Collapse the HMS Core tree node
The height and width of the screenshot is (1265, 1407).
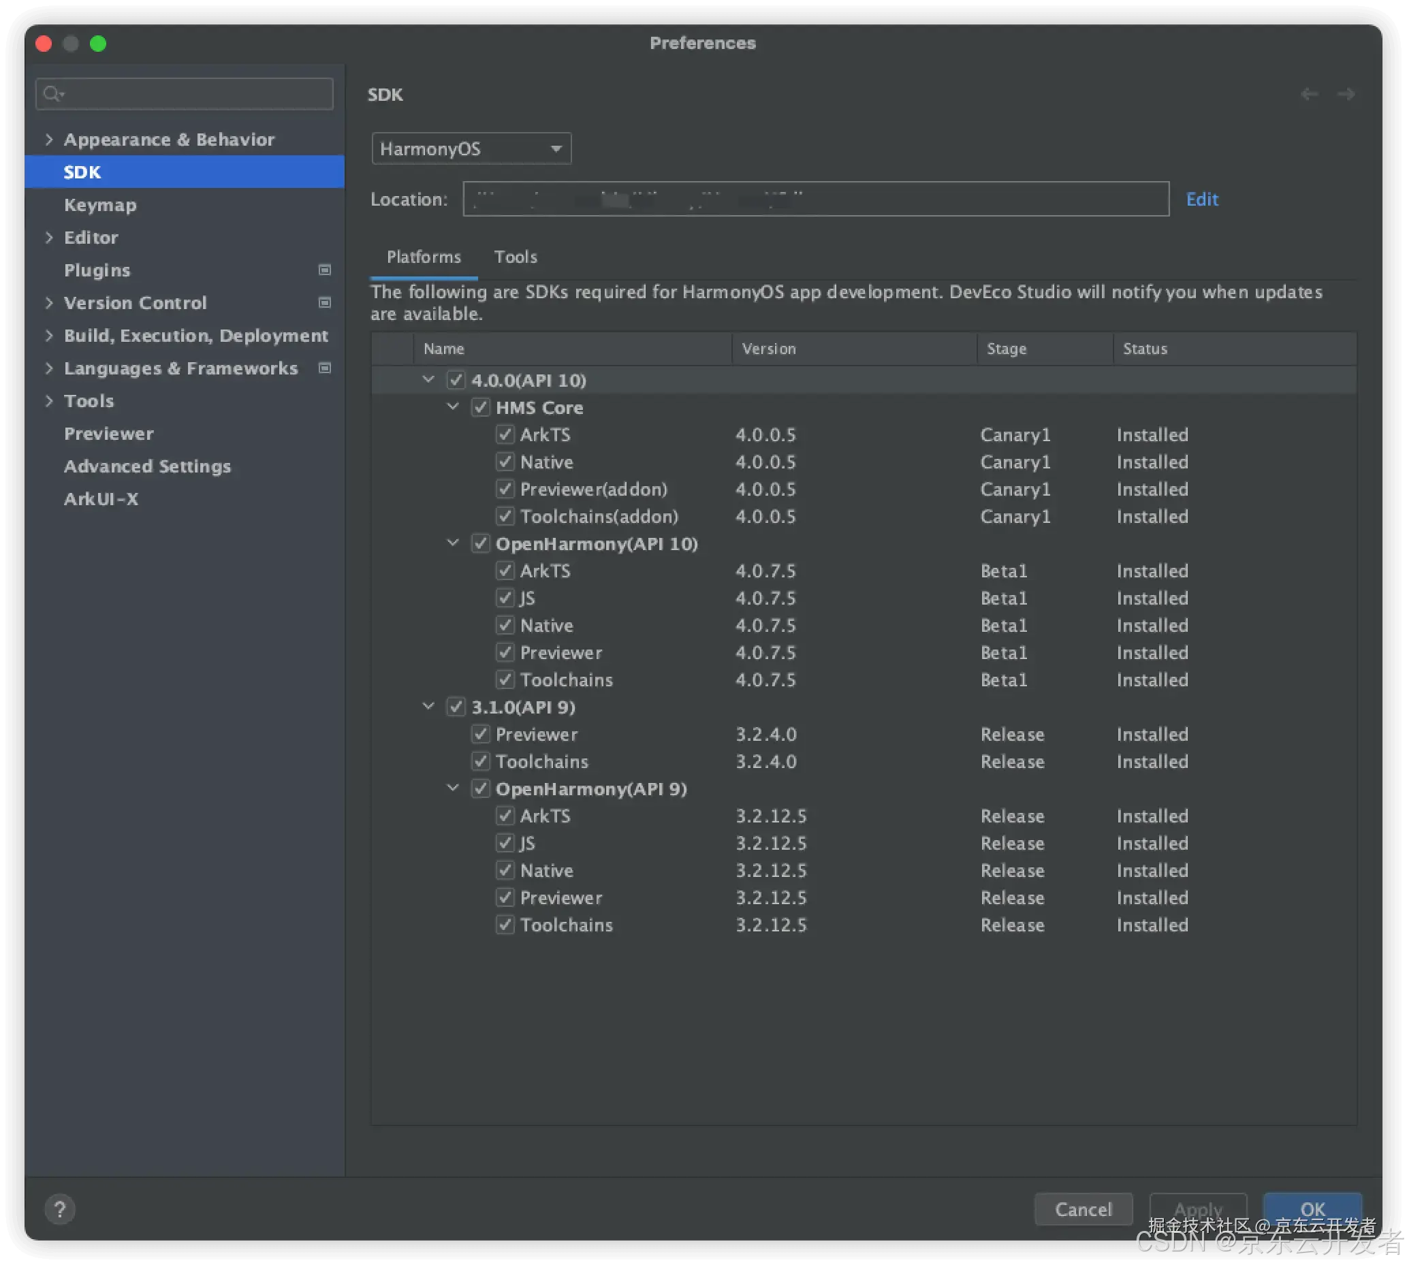tap(453, 406)
